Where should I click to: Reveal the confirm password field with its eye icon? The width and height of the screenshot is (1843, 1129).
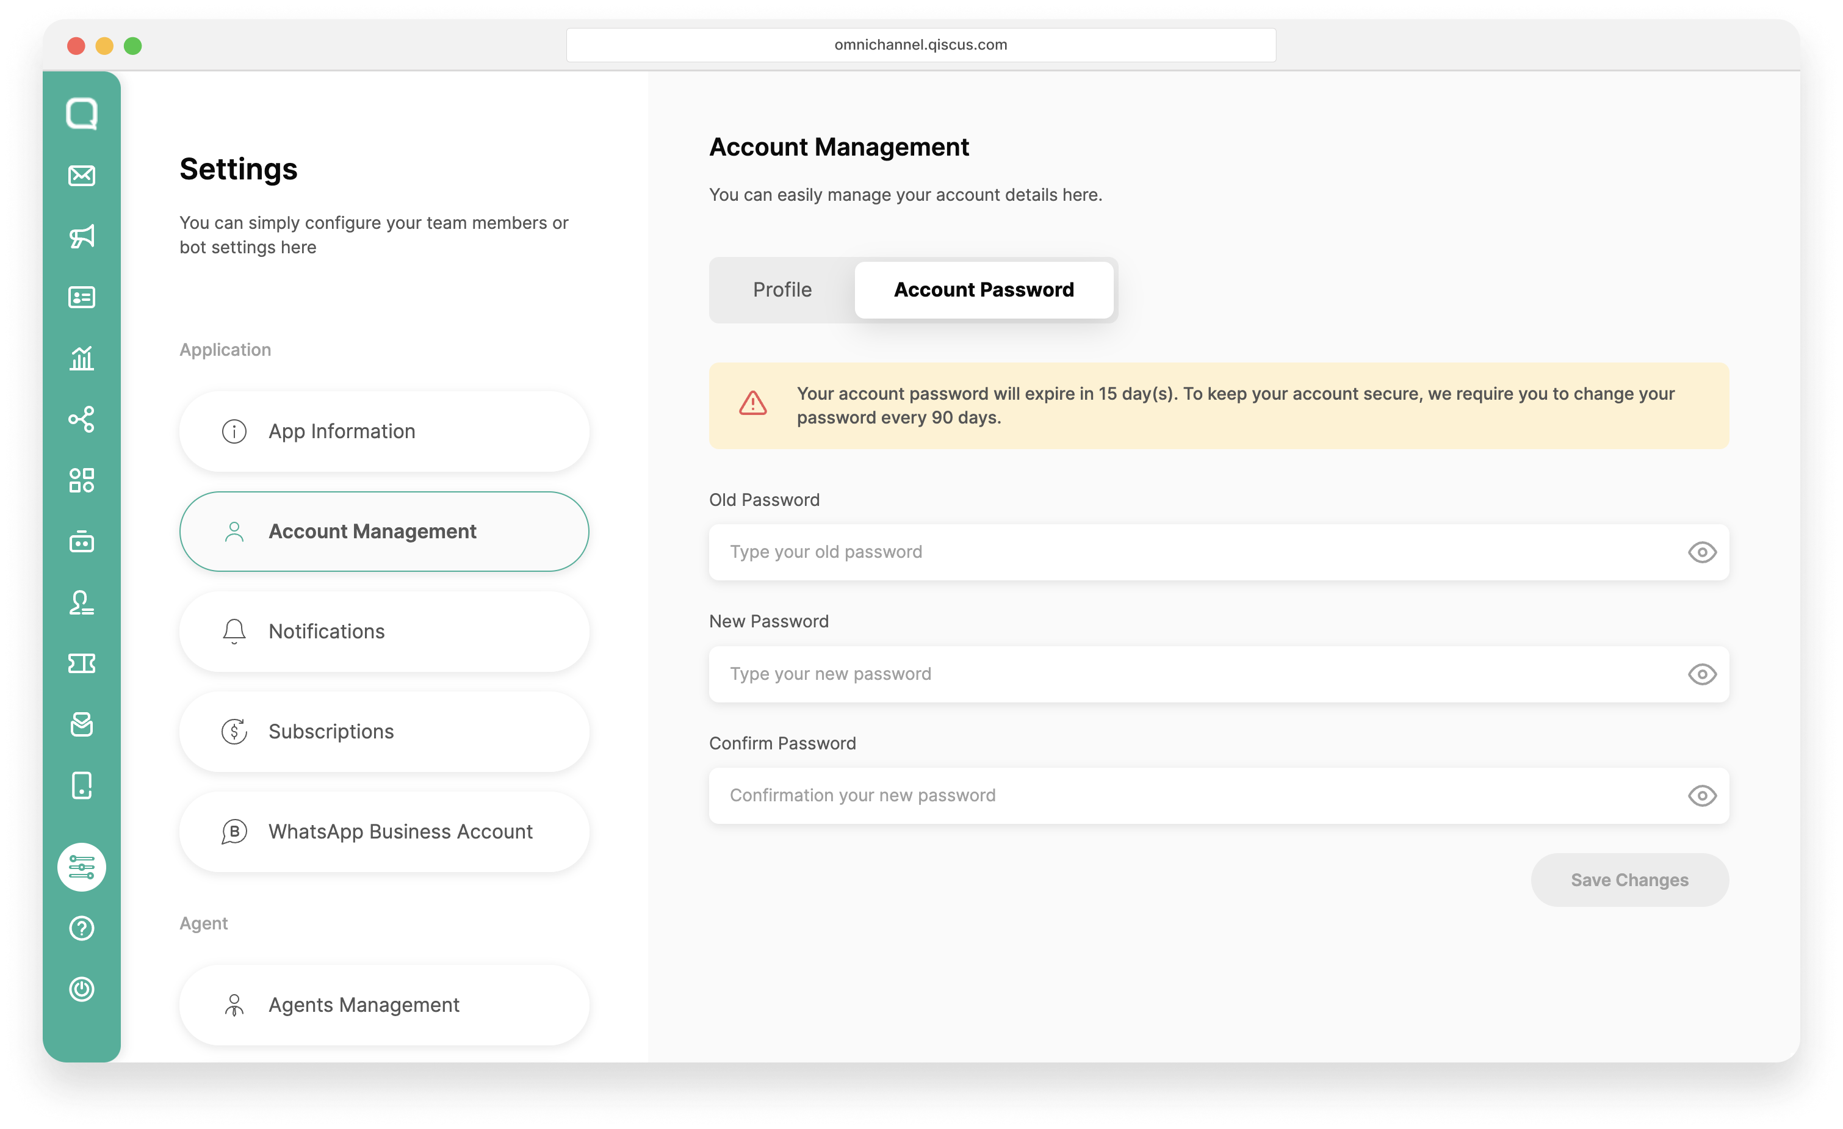click(x=1701, y=795)
